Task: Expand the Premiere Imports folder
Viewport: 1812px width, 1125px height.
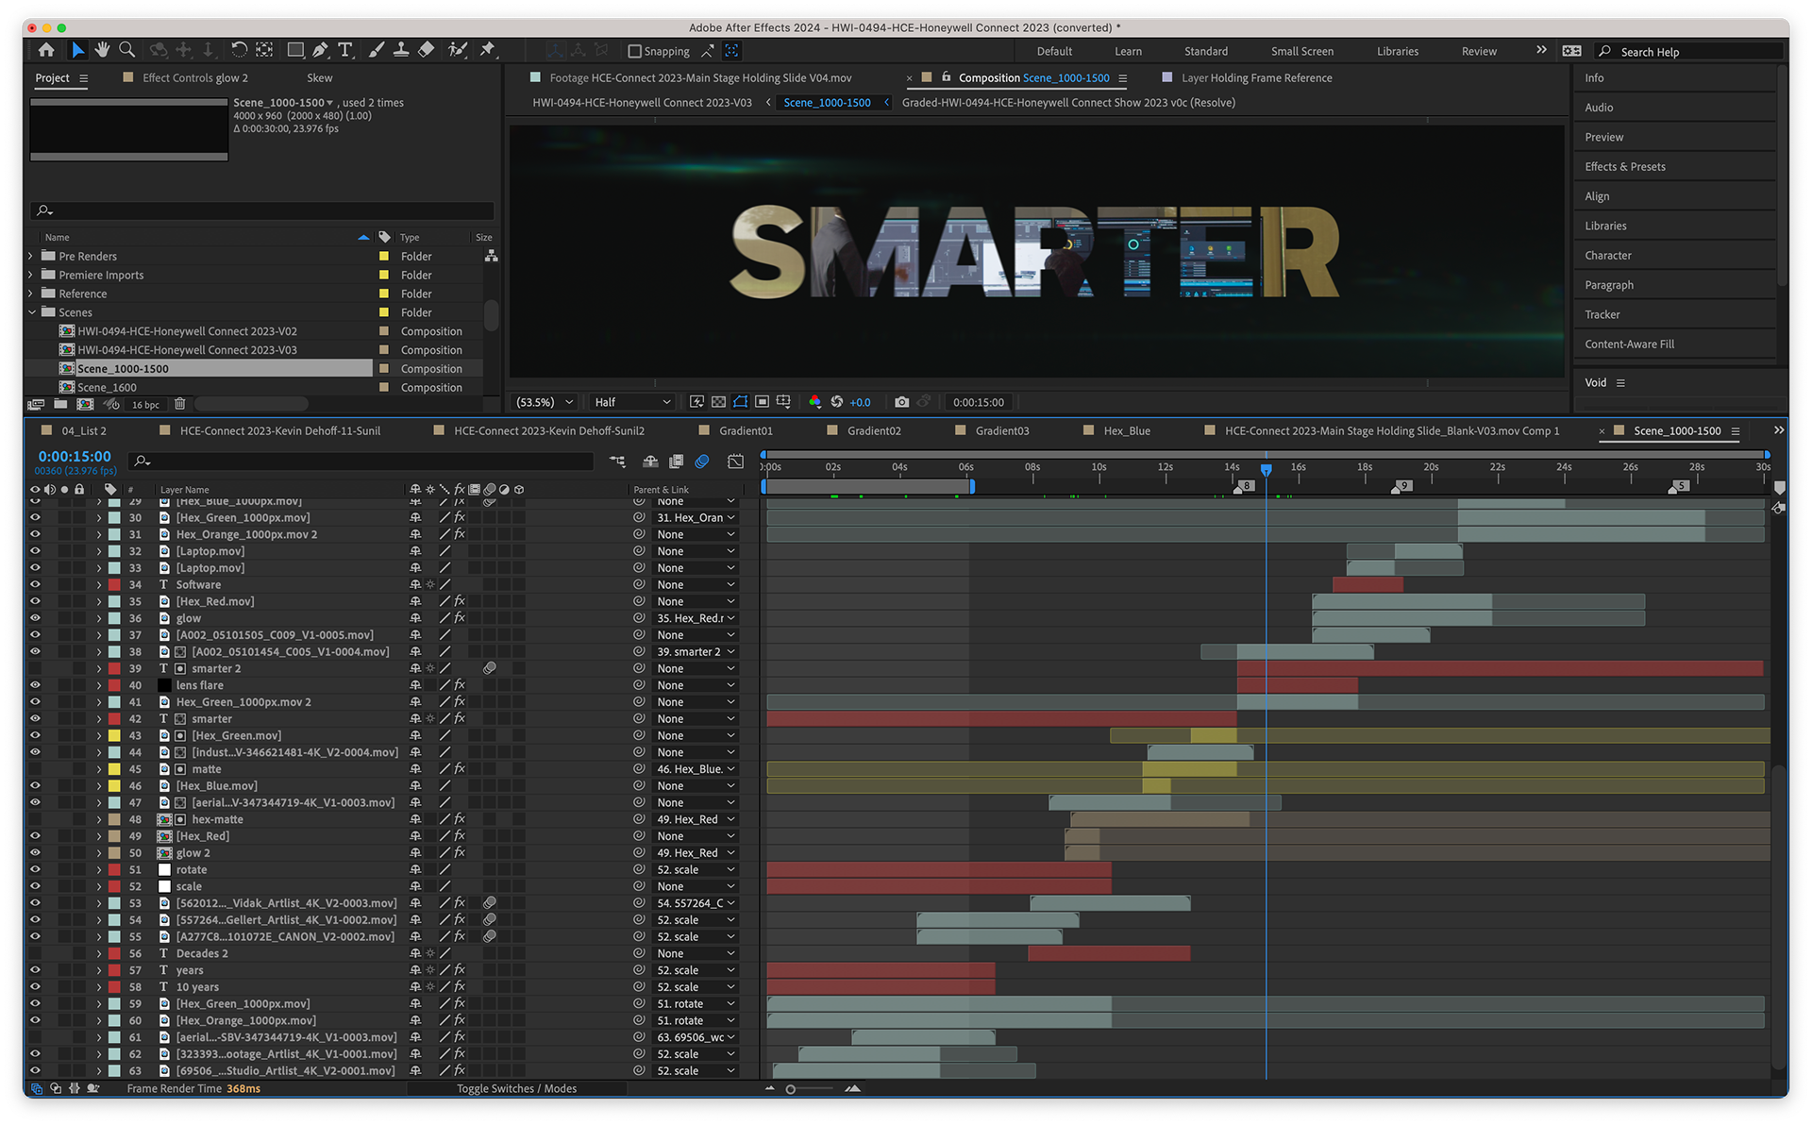Action: coord(30,275)
